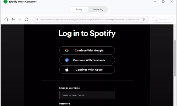Click the Apple logo icon

67,70
